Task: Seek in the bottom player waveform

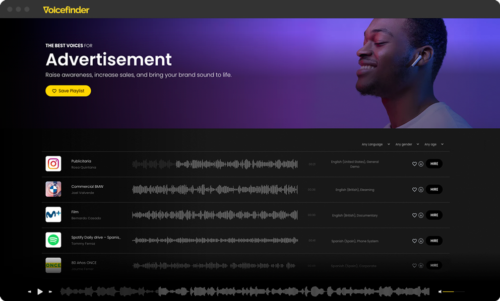Action: point(245,291)
